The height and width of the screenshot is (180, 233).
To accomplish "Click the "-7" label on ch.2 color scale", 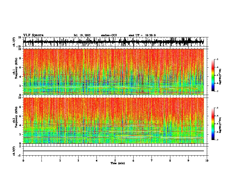I will pos(217,140).
